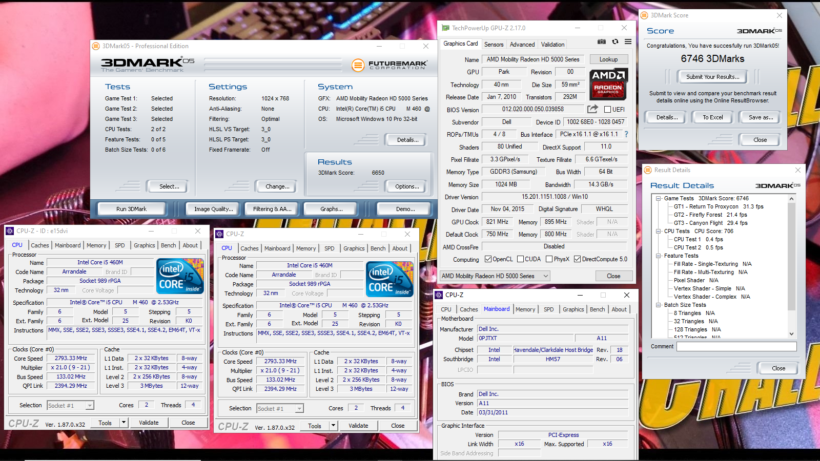Open Memory tab in middle CPU-Z window
This screenshot has height=461, width=820.
coord(306,248)
